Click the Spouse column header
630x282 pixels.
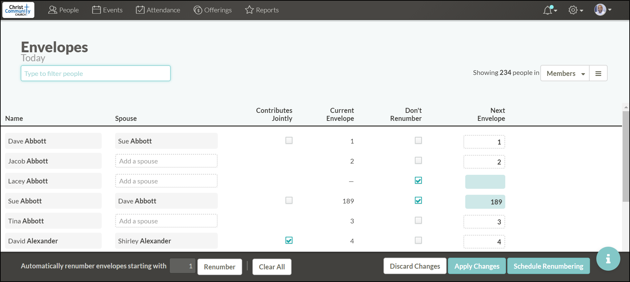pos(126,119)
